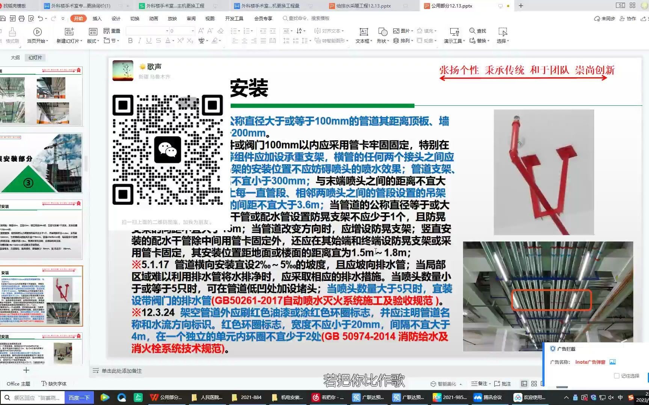Expand bullet list style dropdown
Viewport: 649px width, 405px height.
(x=239, y=31)
